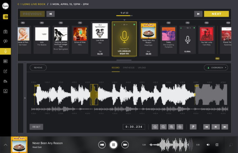Select the You Got Lucky Tom Petty card
This screenshot has width=238, height=153.
(x=207, y=40)
